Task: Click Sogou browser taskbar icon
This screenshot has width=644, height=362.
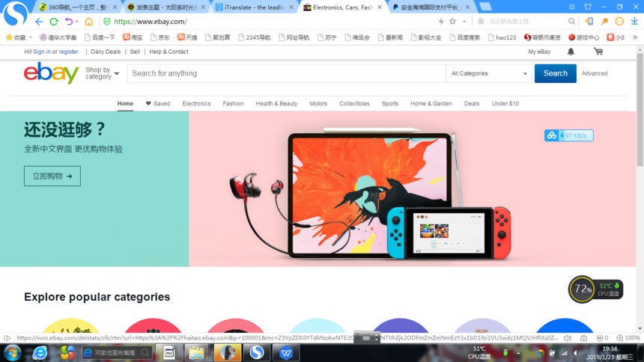Action: 257,353
